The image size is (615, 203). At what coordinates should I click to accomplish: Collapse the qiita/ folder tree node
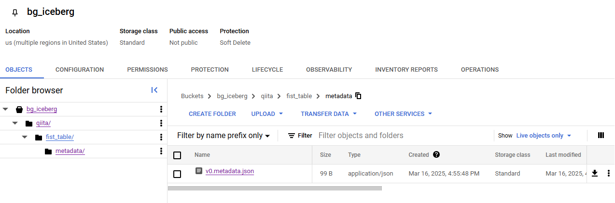pyautogui.click(x=15, y=123)
